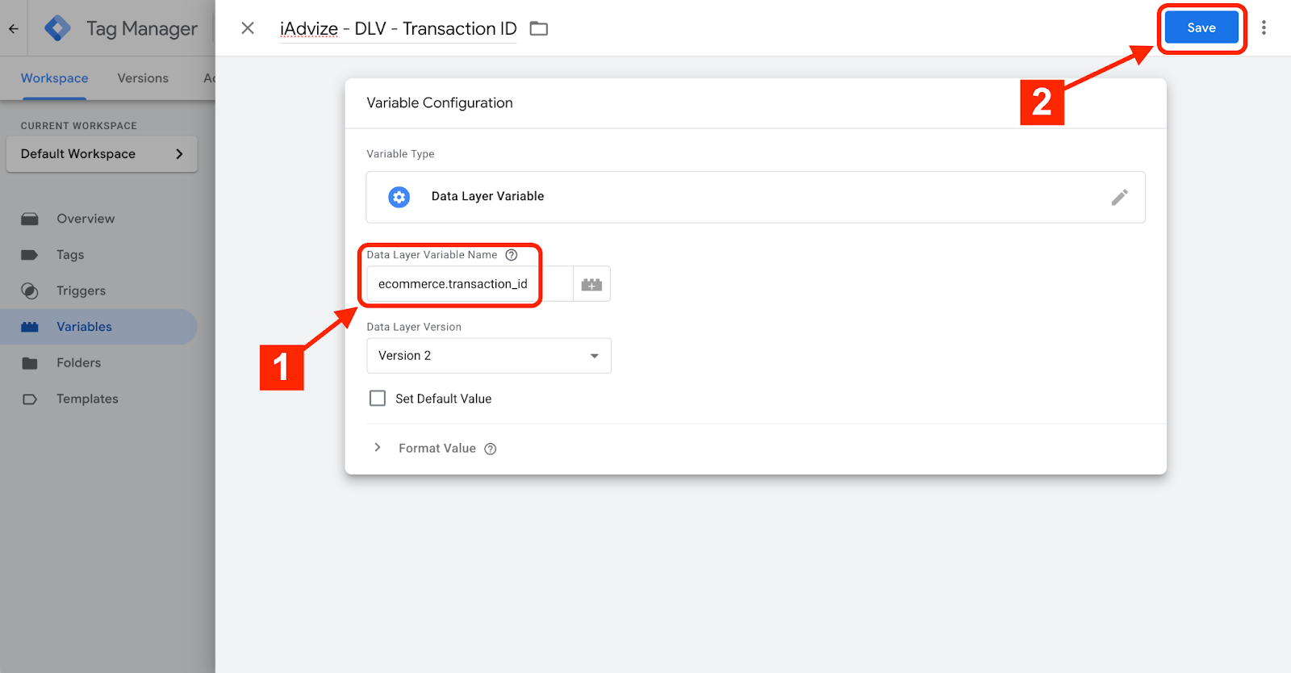This screenshot has height=673, width=1291.
Task: Select the Workspace tab
Action: [x=54, y=78]
